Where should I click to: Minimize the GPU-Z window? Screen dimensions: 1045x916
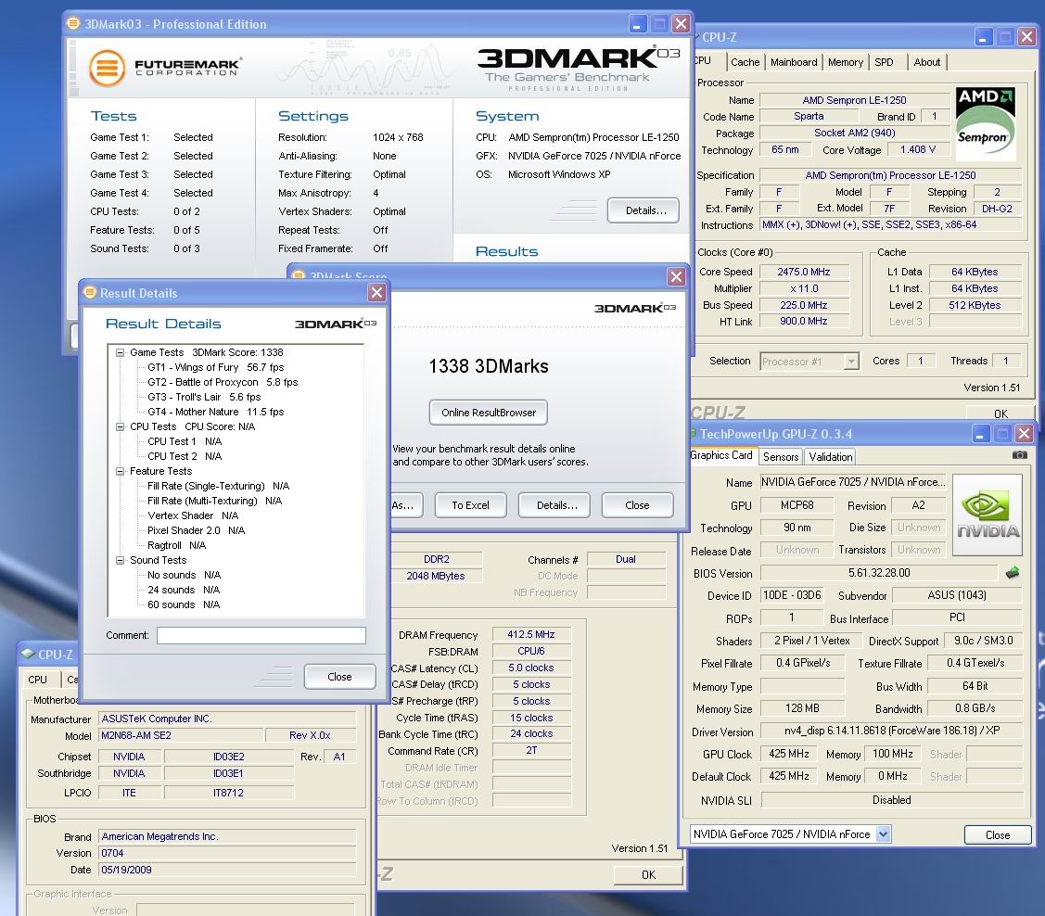coord(980,434)
